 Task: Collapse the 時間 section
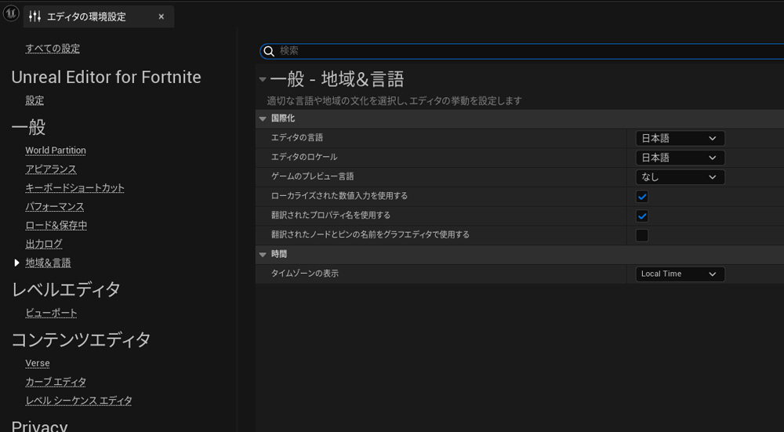(263, 255)
